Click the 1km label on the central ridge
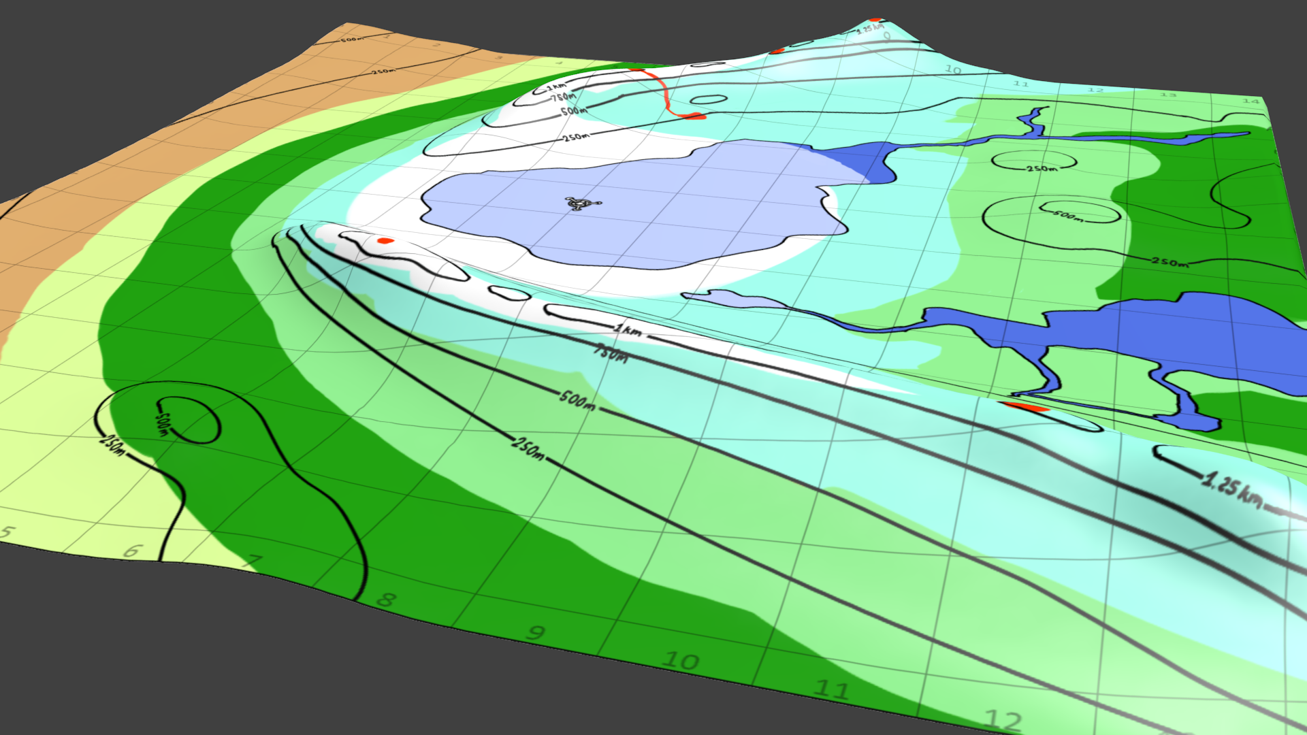Screen dimensions: 1307x735 tap(627, 330)
